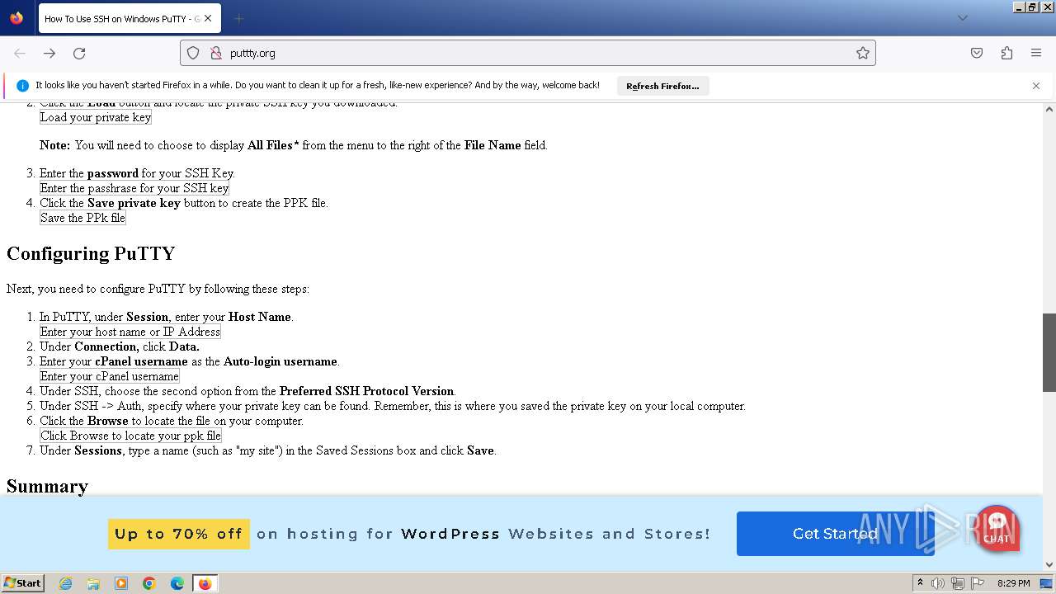This screenshot has height=594, width=1056.
Task: Click the puttty.org address bar
Action: pyautogui.click(x=528, y=53)
